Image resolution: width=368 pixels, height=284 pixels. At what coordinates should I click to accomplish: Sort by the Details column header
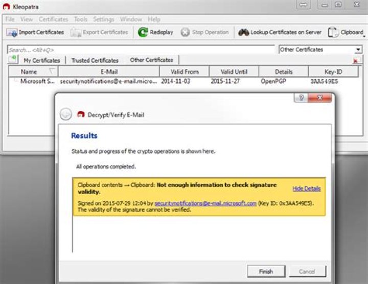tap(284, 72)
